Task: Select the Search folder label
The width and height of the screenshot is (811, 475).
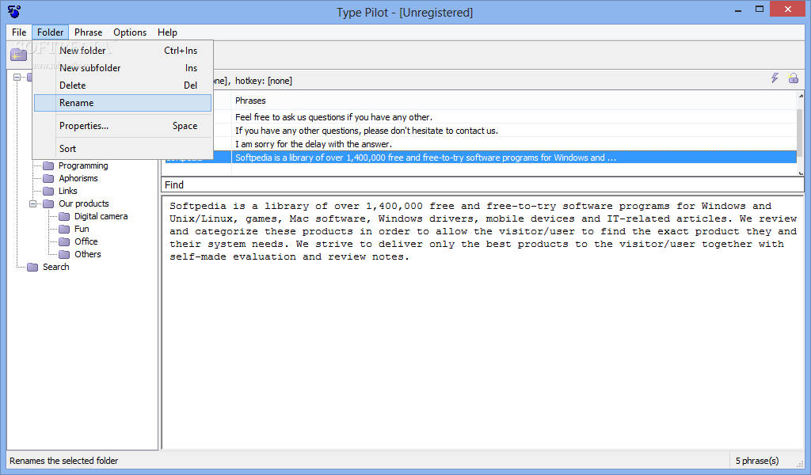Action: coord(56,267)
